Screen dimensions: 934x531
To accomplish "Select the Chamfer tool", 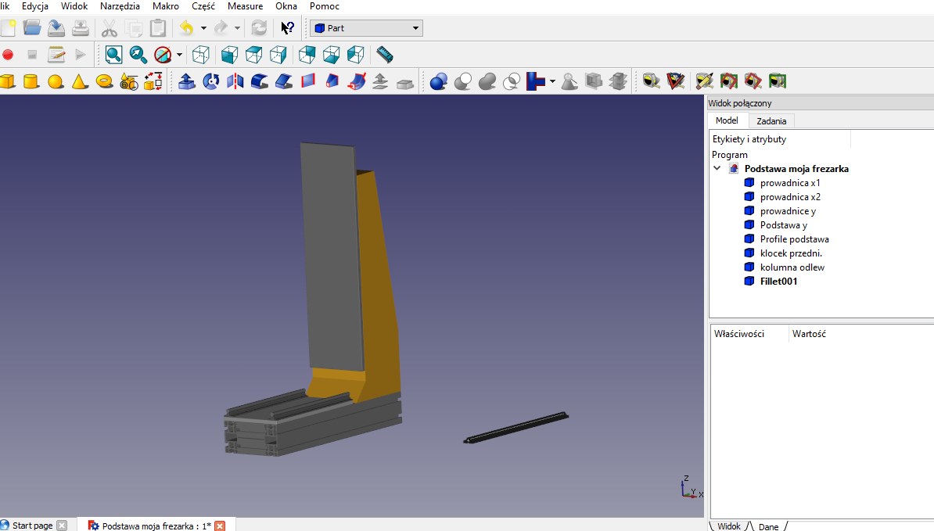I will coord(284,81).
